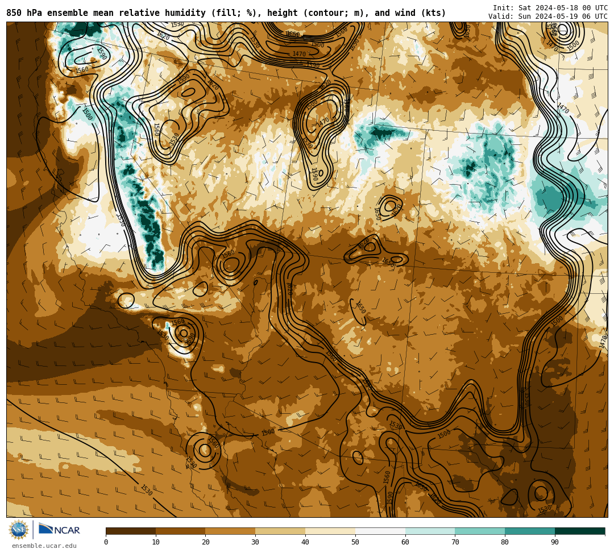Select the 70–80% light teal colorbar segment
This screenshot has width=614, height=553.
pos(480,531)
